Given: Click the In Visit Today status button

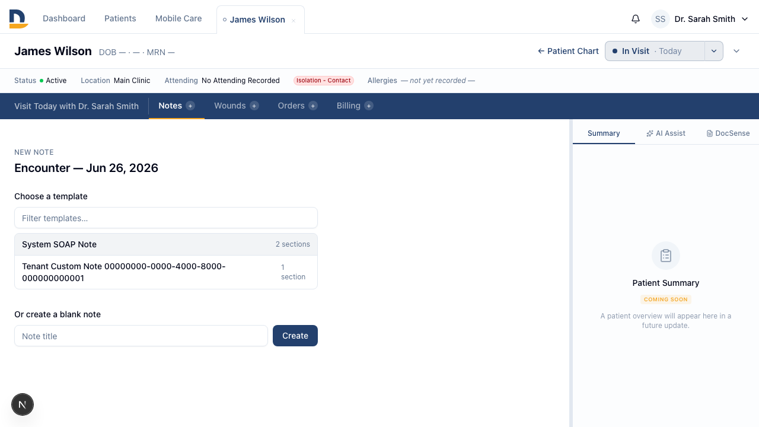Looking at the screenshot, I should (655, 51).
